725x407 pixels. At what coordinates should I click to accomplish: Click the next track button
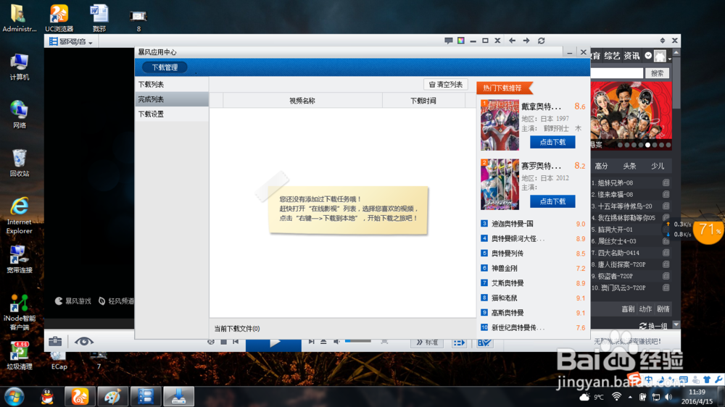point(311,341)
